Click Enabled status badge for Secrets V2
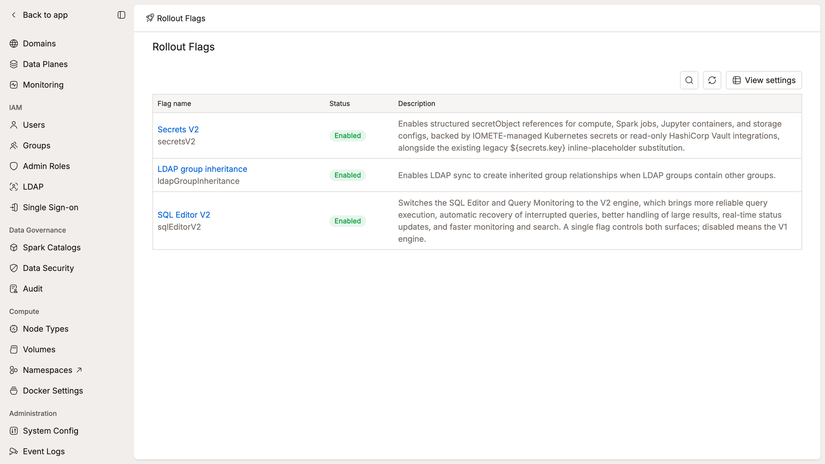 point(347,136)
